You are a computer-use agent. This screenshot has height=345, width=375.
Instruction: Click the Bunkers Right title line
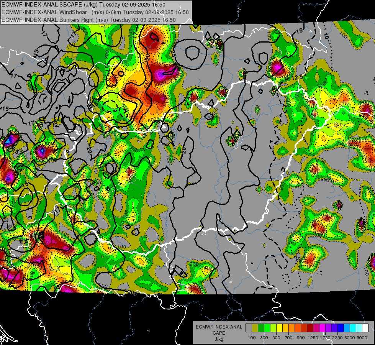[88, 20]
